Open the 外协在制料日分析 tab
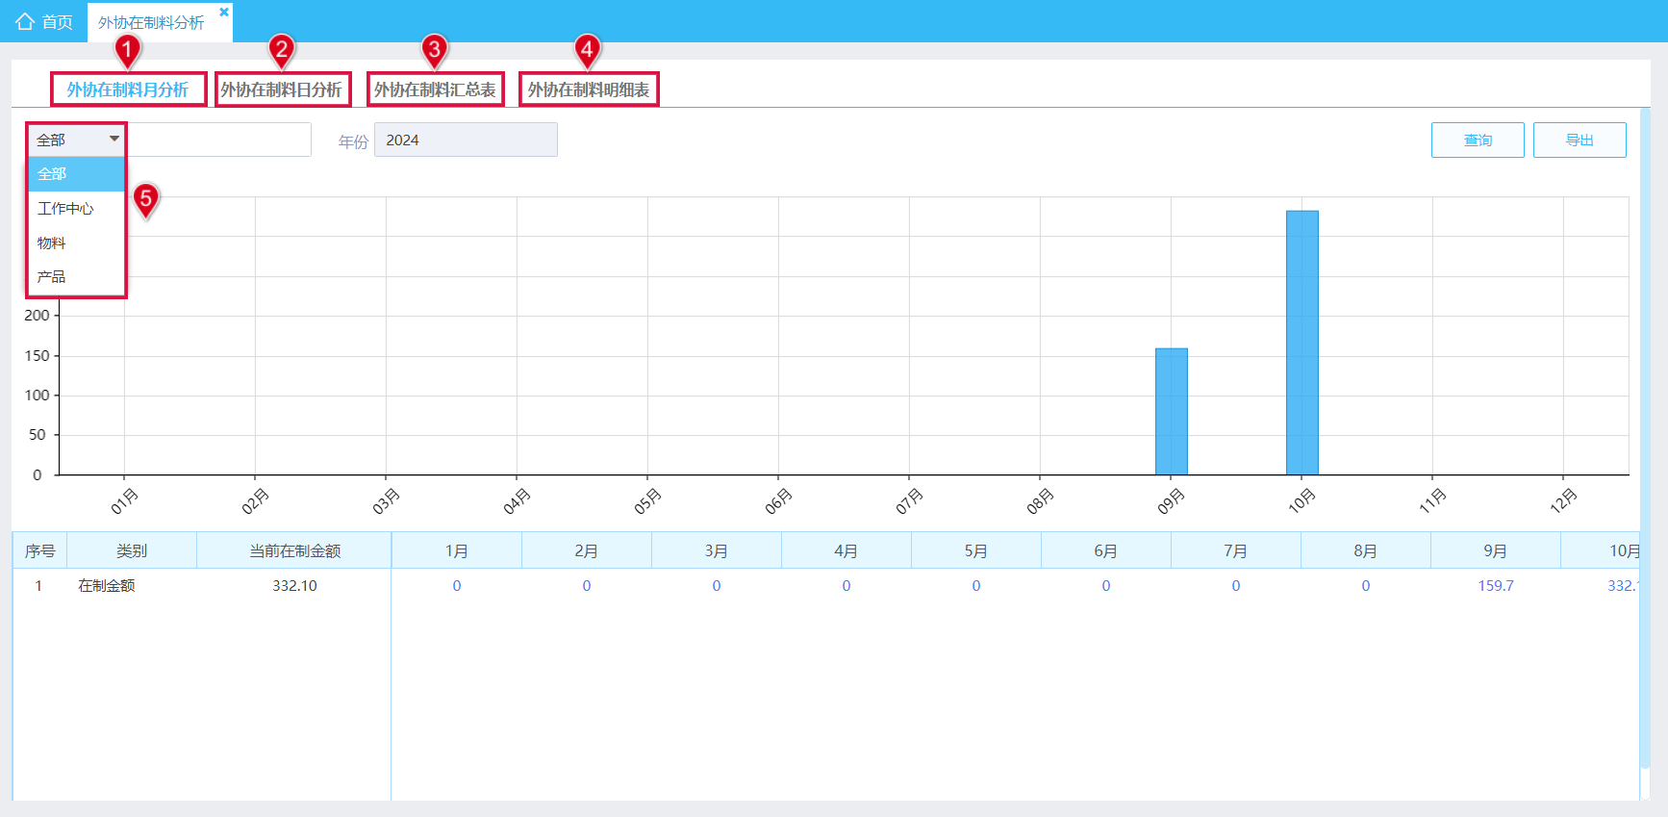The image size is (1668, 817). pyautogui.click(x=282, y=89)
